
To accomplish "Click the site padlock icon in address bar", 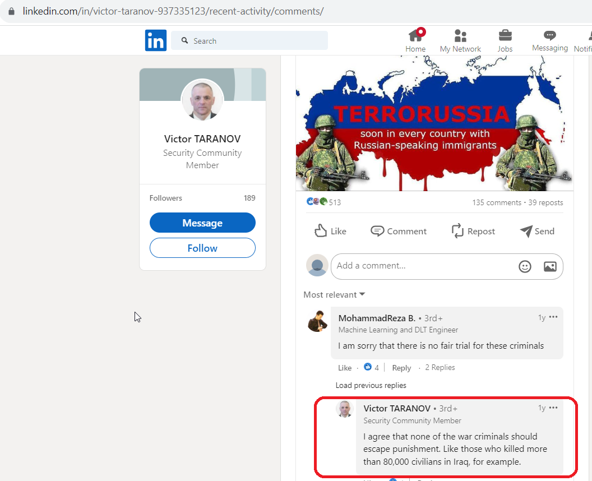I will [x=11, y=11].
